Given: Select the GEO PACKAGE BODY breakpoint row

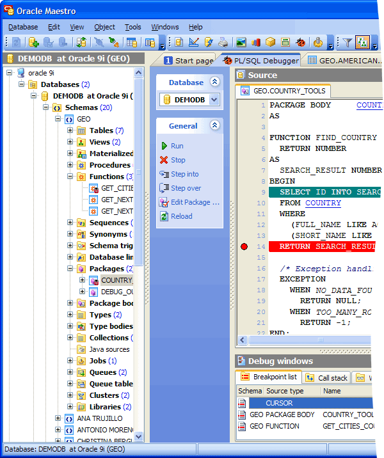Looking at the screenshot, I should coord(305,415).
